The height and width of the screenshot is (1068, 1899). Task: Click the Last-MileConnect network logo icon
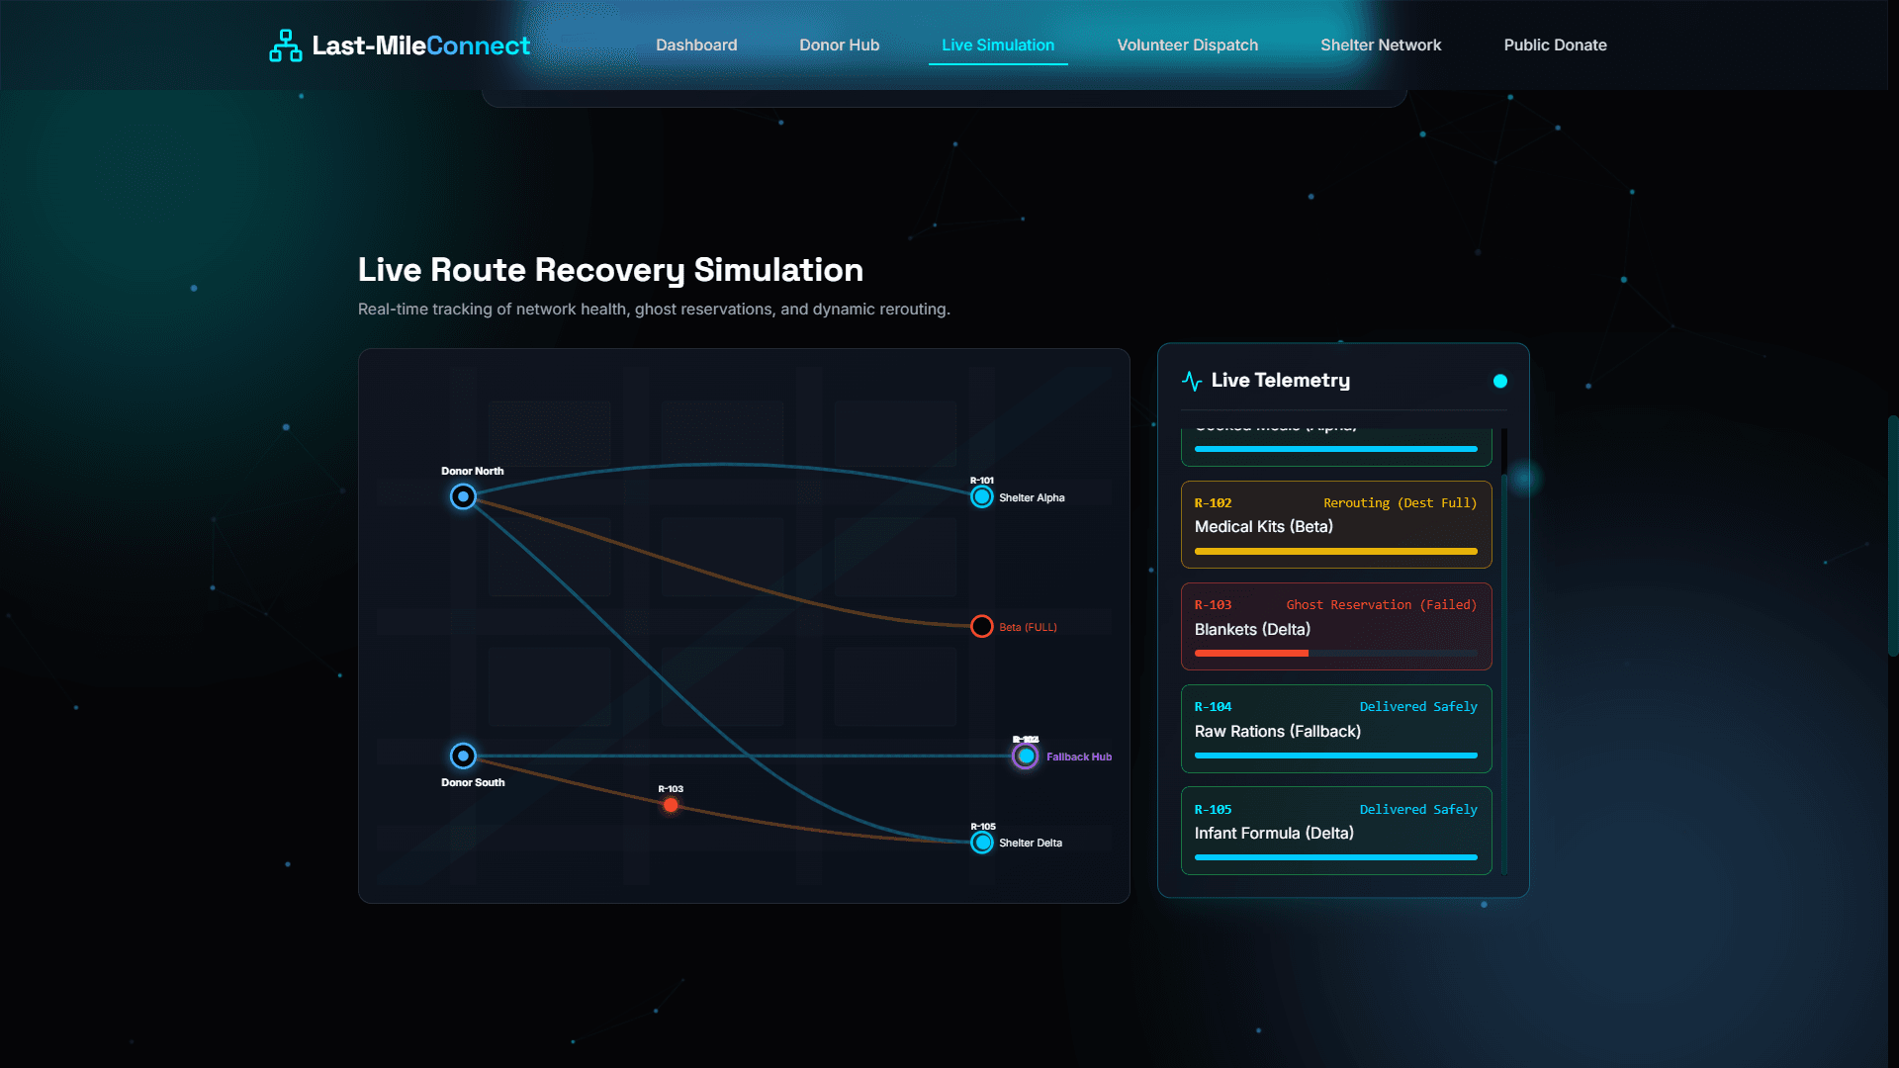pos(286,45)
